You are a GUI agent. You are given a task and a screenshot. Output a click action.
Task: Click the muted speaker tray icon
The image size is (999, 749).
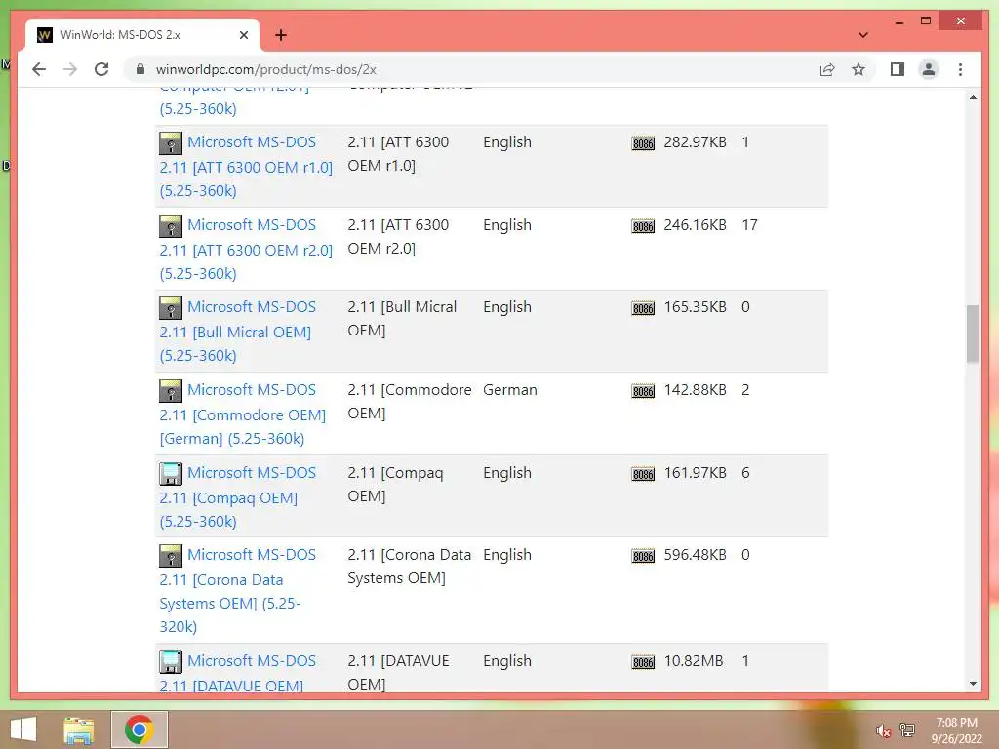tap(882, 729)
